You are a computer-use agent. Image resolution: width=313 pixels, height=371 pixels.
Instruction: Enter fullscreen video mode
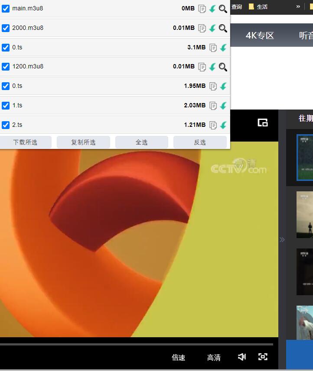tap(263, 357)
